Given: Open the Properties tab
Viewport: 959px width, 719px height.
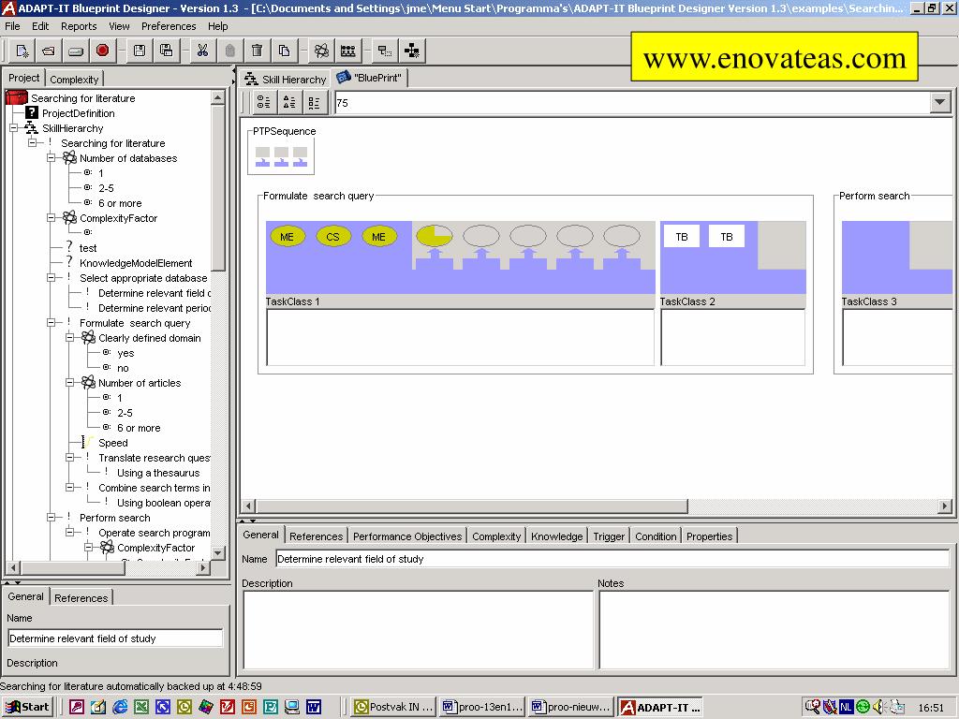Looking at the screenshot, I should coord(710,536).
